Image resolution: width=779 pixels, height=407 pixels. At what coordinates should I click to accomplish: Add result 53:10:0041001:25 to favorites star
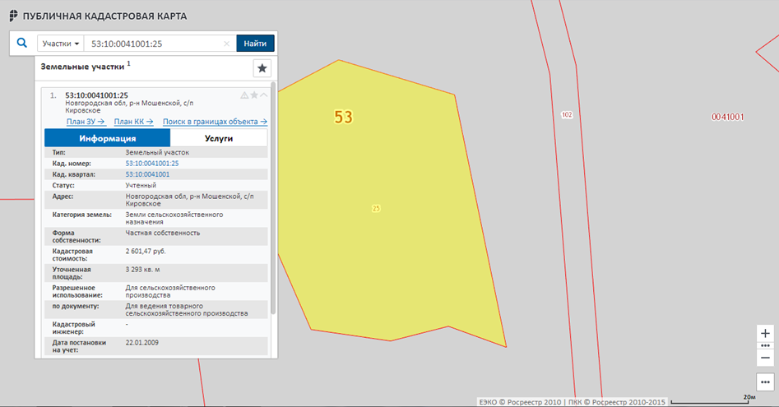[254, 95]
